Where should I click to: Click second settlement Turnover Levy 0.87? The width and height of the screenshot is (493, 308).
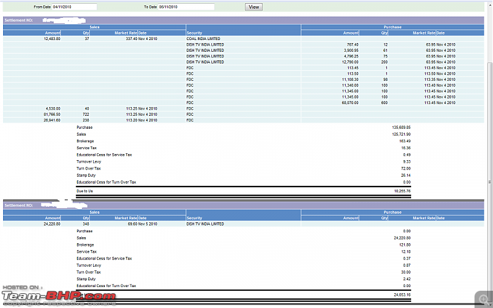tap(407, 265)
